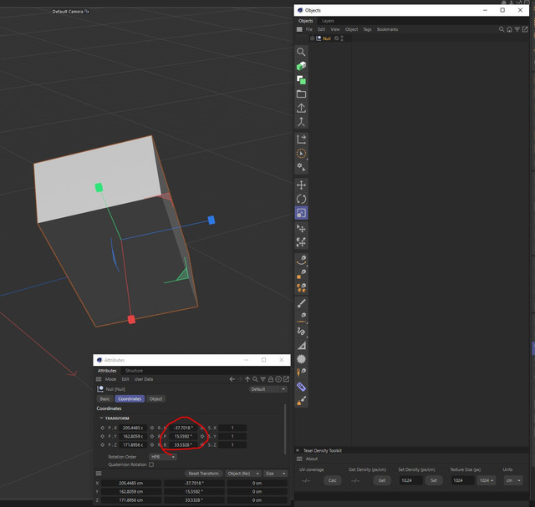Select the highlighted Scale tool
535x507 pixels.
[x=301, y=213]
